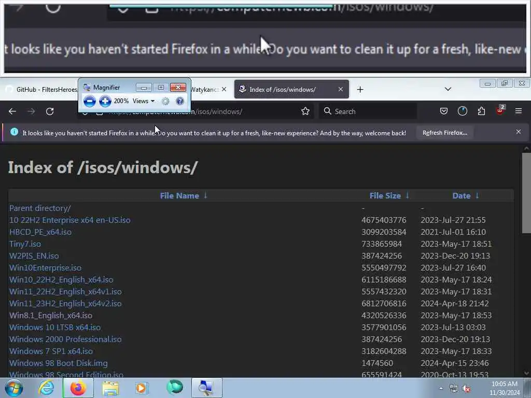The width and height of the screenshot is (531, 398).
Task: Sort listing by File Name
Action: coord(179,195)
